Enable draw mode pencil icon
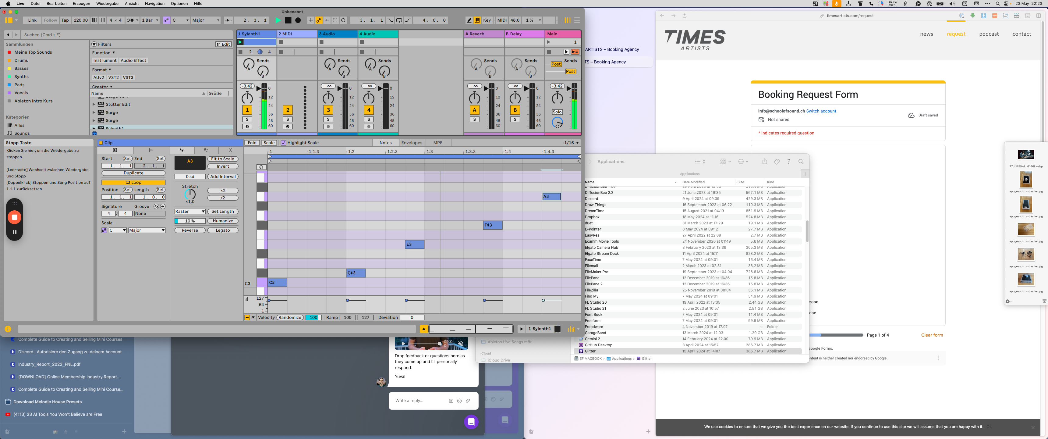Viewport: 1048px width, 439px height. click(469, 20)
